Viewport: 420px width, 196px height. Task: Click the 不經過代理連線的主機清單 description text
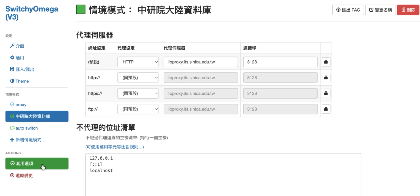126,138
